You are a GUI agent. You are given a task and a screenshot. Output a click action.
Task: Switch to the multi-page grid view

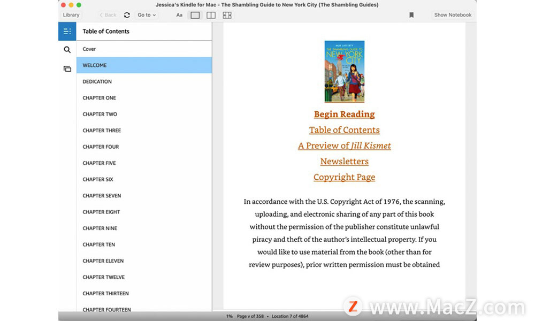[x=227, y=15]
